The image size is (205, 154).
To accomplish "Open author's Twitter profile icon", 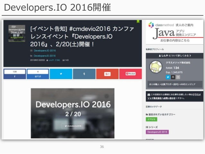I will point(168,77).
